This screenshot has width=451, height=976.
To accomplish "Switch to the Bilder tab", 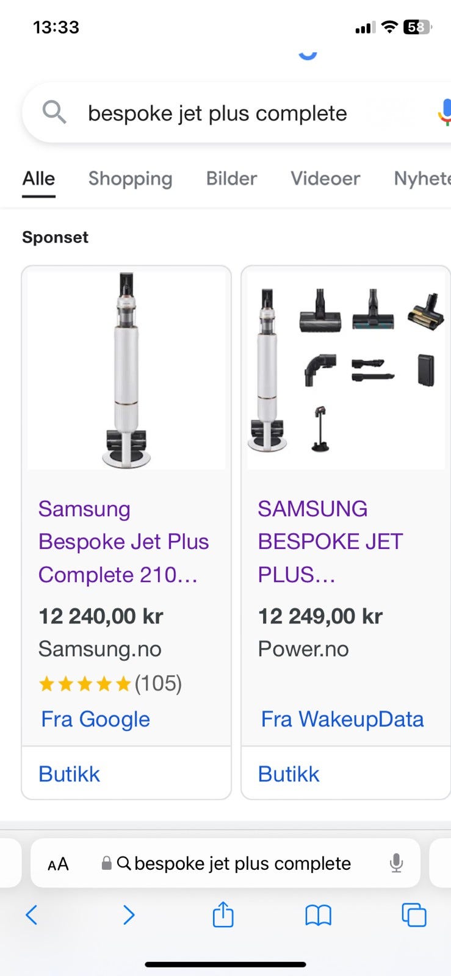I will click(x=231, y=179).
